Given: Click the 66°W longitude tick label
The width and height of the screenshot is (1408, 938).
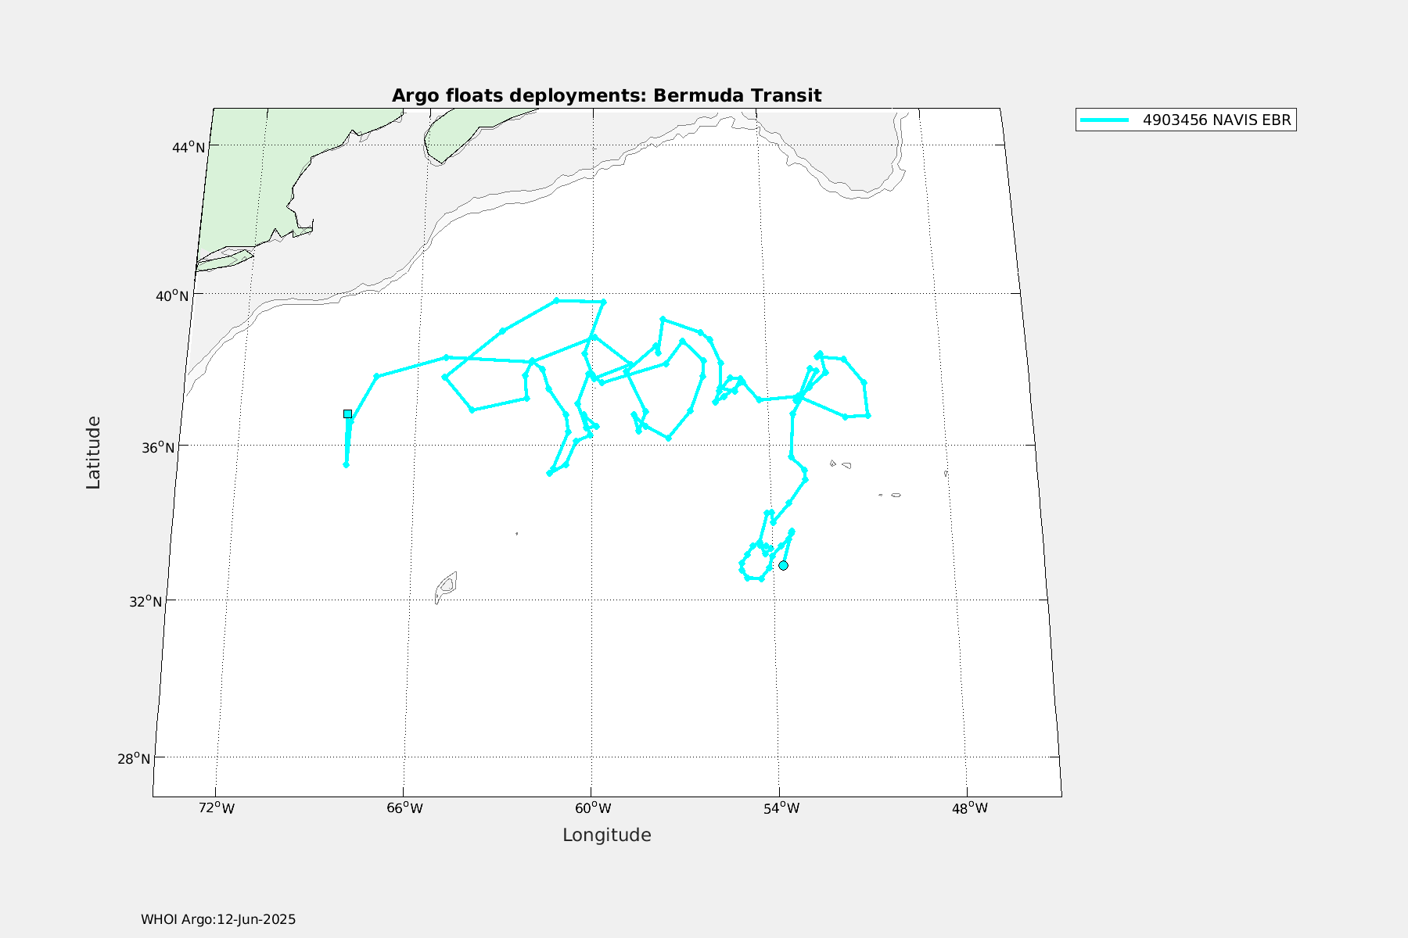Looking at the screenshot, I should 404,807.
